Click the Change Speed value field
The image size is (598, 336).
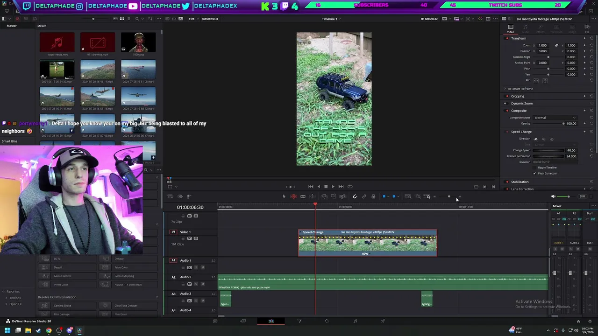571,150
